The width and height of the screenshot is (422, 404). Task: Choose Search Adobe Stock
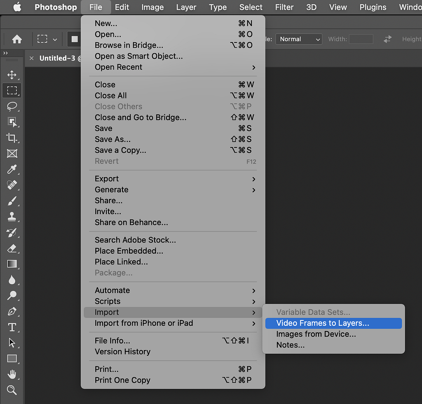coord(173,240)
